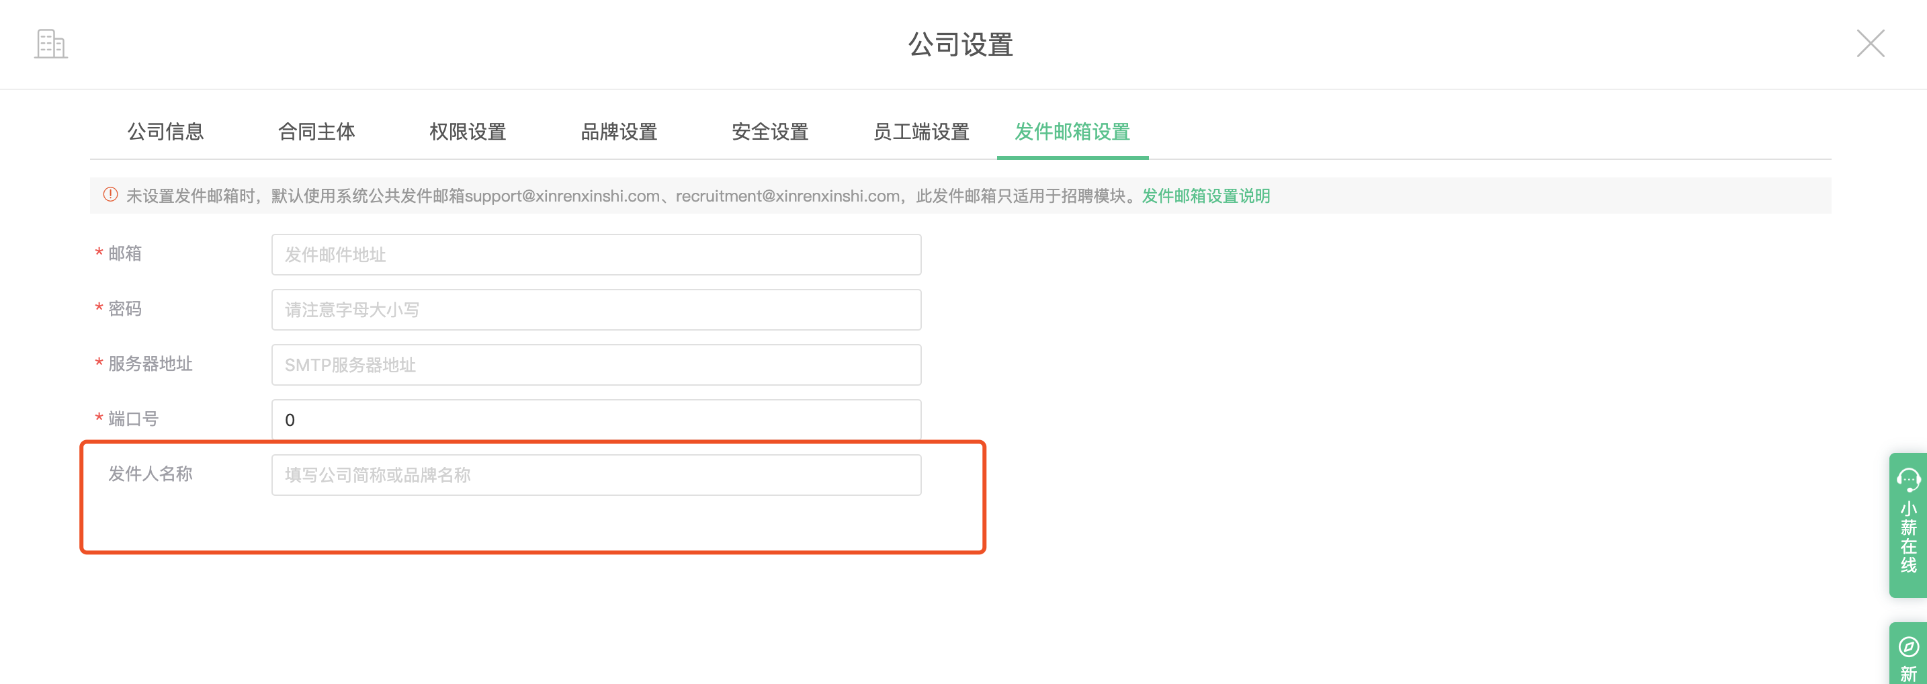Click the 发件人名称 field label
This screenshot has width=1927, height=684.
(151, 474)
